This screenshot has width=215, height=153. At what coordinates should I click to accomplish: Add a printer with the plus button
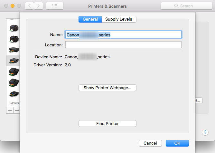(10, 110)
